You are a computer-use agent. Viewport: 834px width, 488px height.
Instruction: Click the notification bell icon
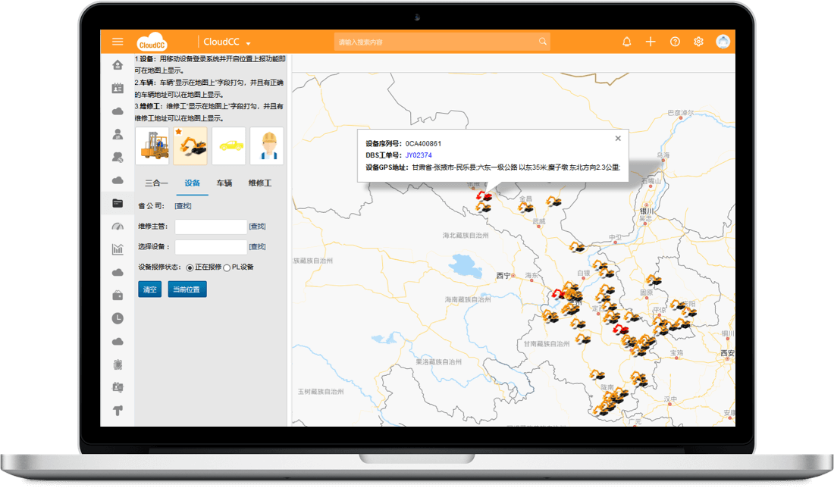click(x=626, y=42)
